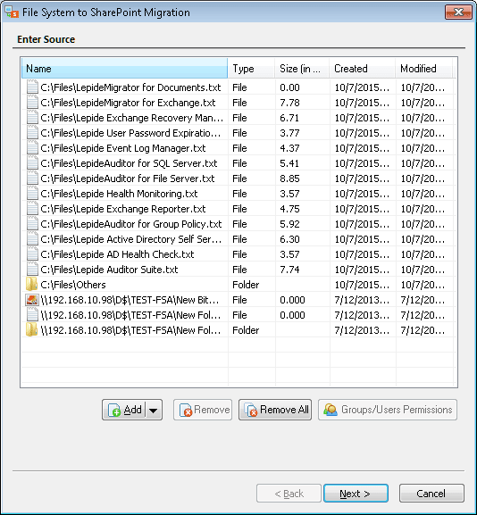Open Groups/Users Permissions
Screen dimensions: 477x515
pos(388,410)
